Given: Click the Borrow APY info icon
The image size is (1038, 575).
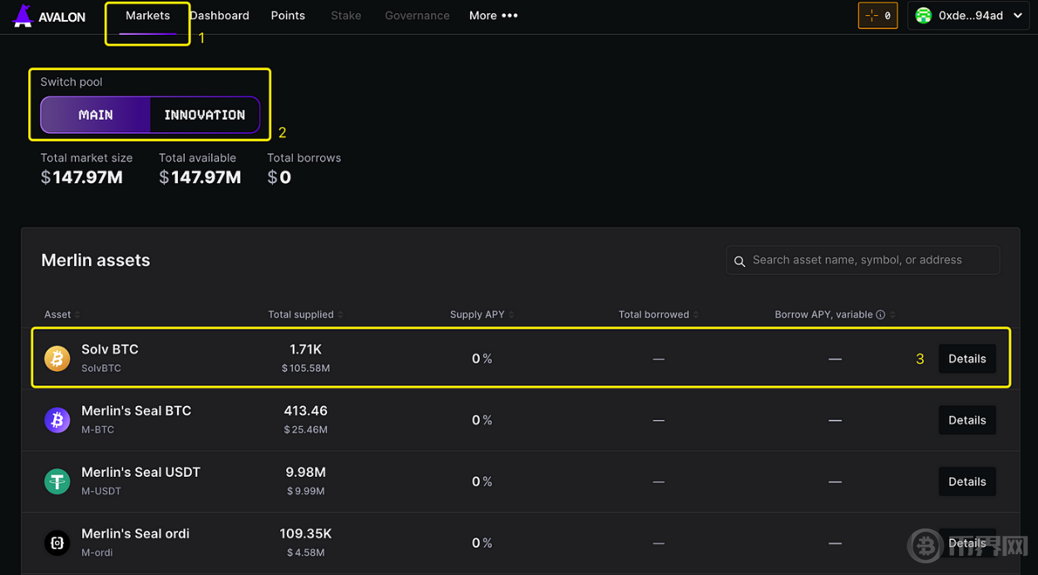Looking at the screenshot, I should click(x=880, y=315).
